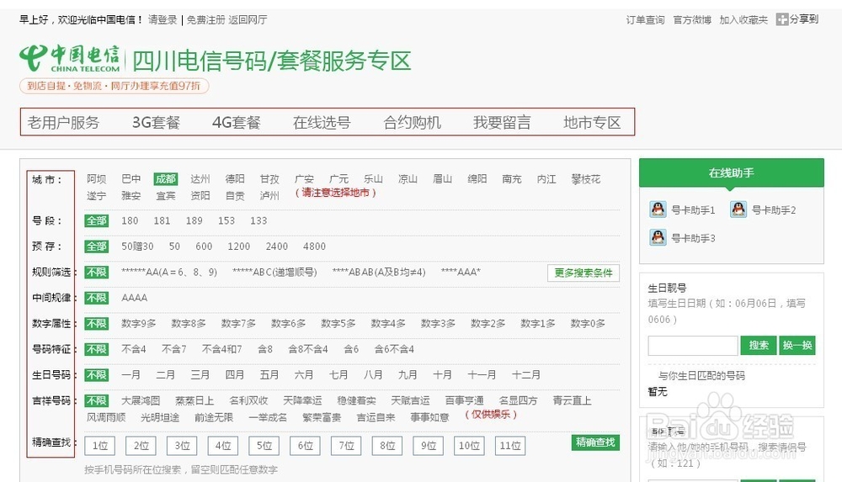842x482 pixels.
Task: Choose lucky number 事事如意
Action: [429, 417]
